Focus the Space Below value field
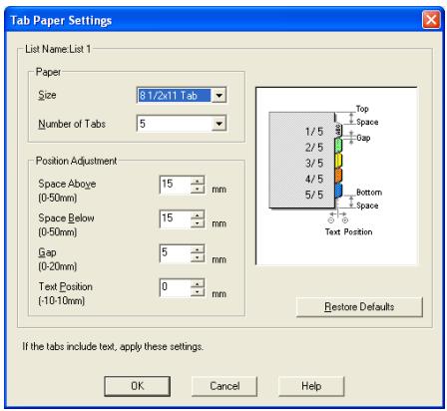The height and width of the screenshot is (411, 447). point(176,219)
